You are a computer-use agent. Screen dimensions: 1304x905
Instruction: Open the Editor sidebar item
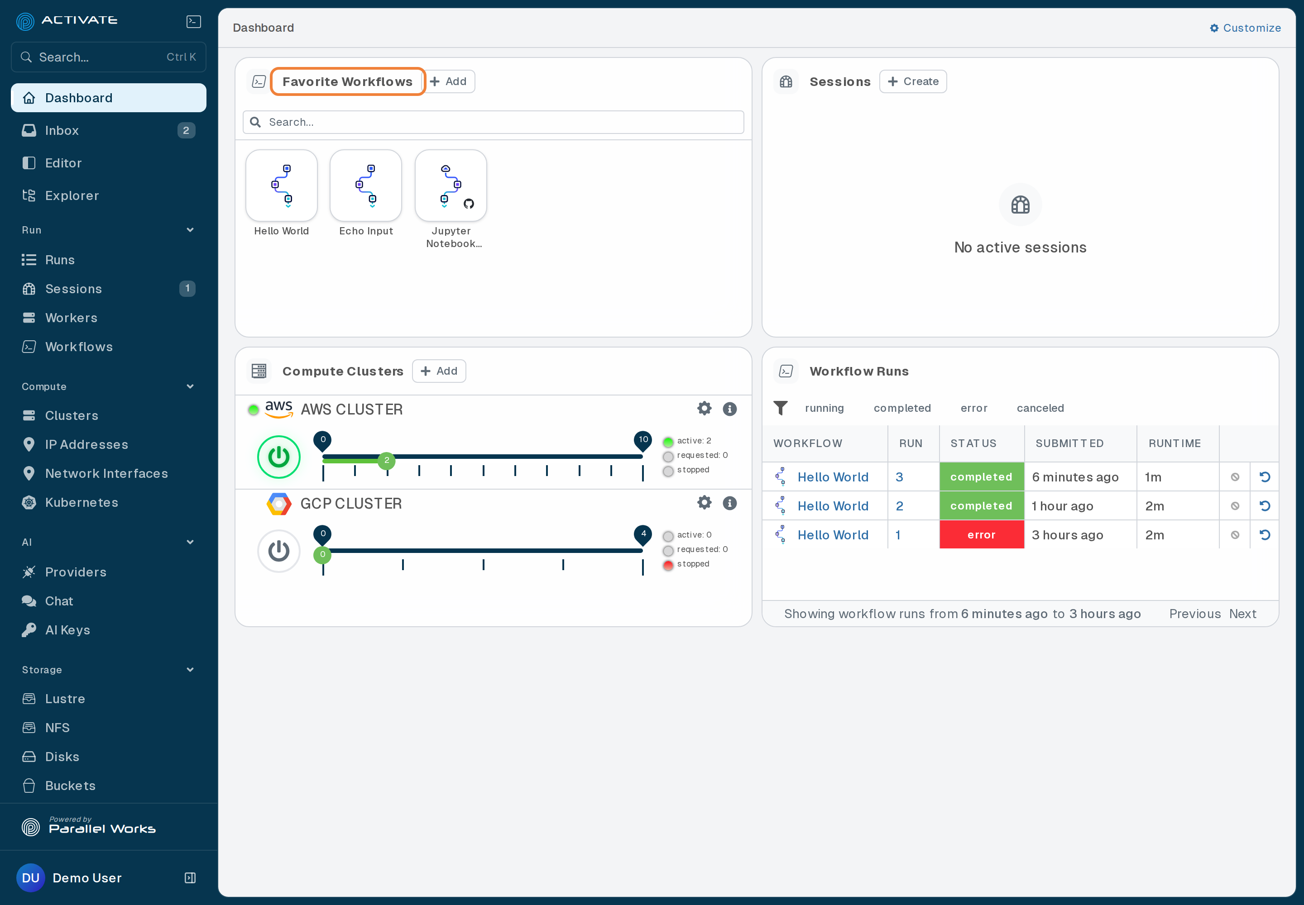pos(108,163)
